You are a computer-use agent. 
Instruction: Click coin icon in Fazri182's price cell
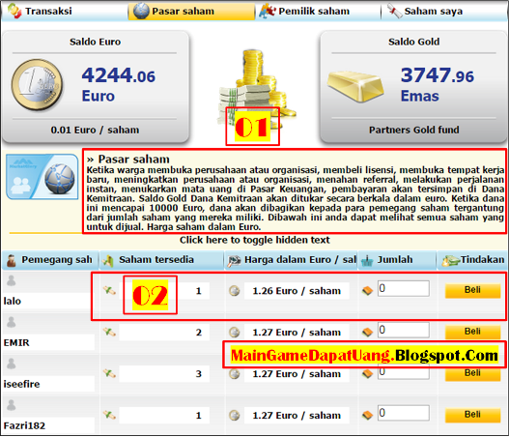tap(235, 415)
